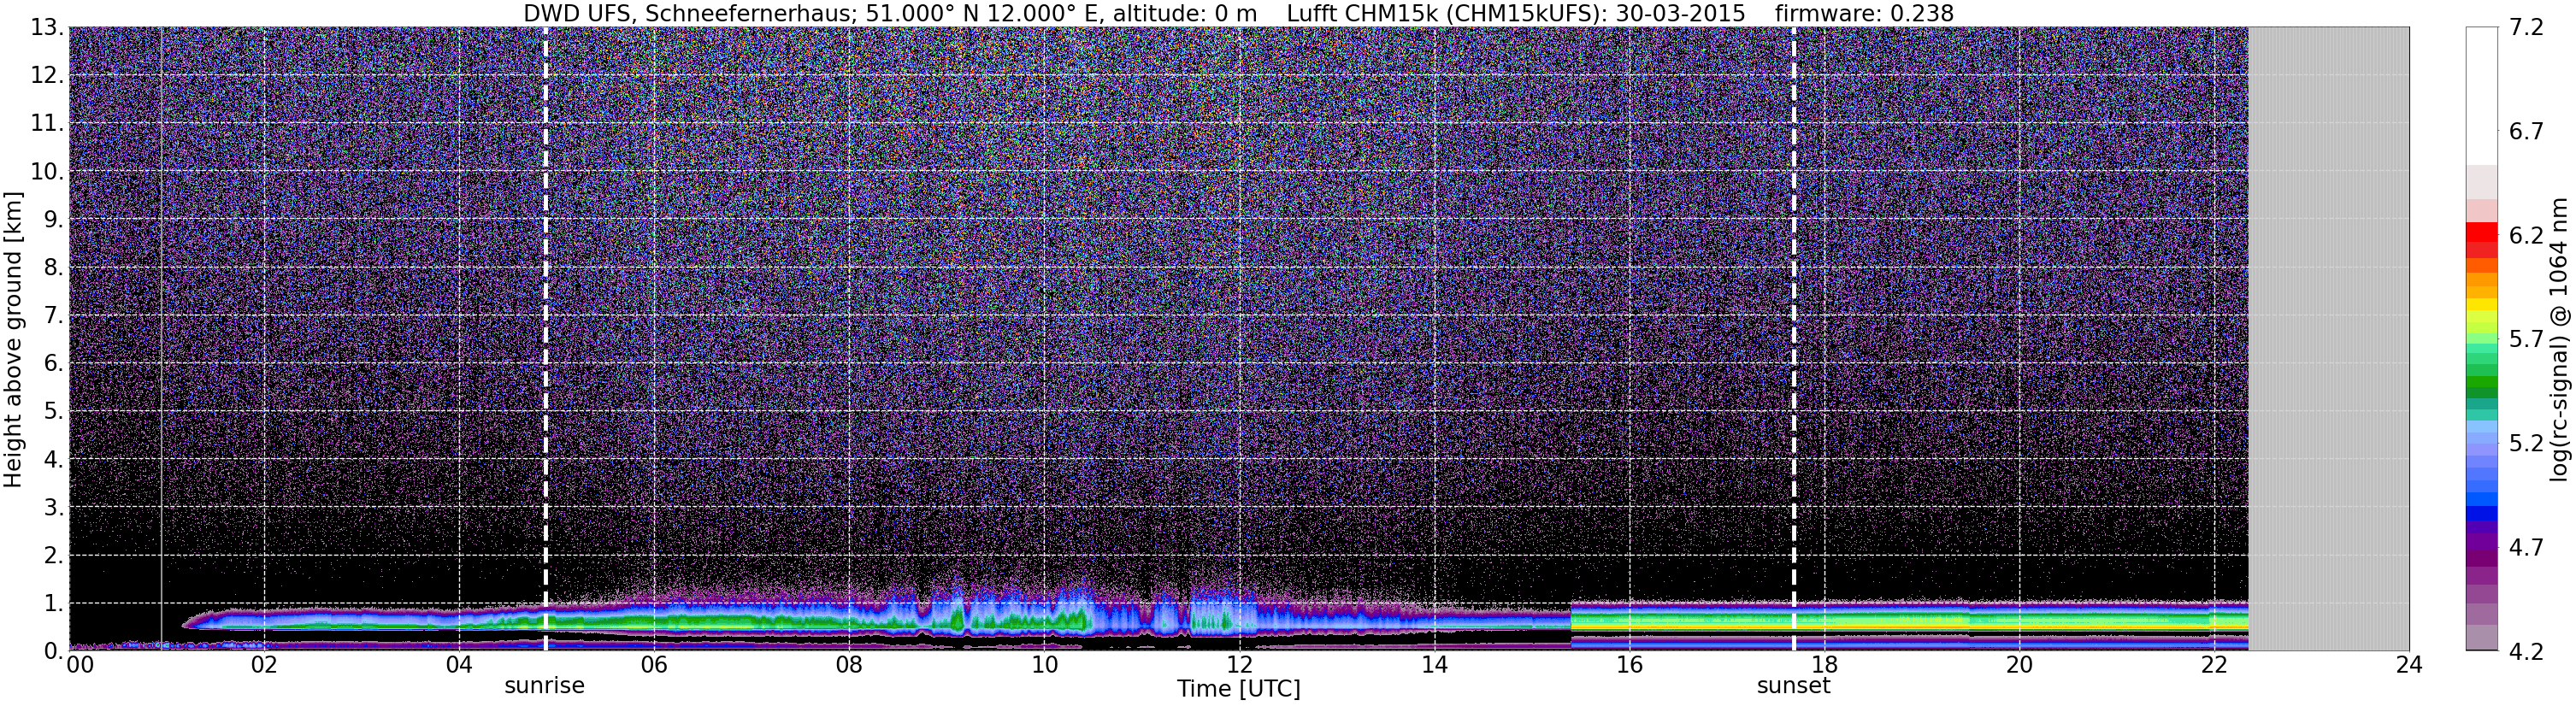Click the time axis tick '24'
2576x706 pixels.
click(2409, 666)
